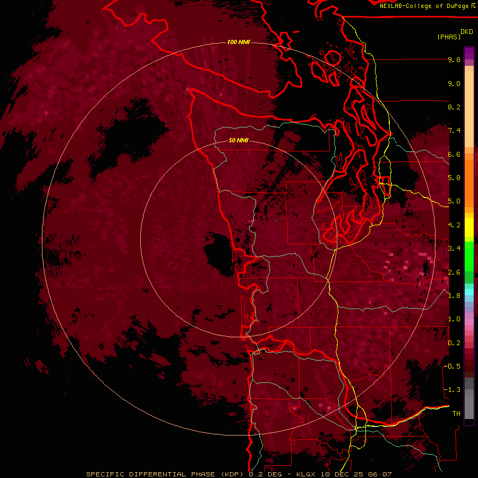Click the 7.4 scale value

454,131
